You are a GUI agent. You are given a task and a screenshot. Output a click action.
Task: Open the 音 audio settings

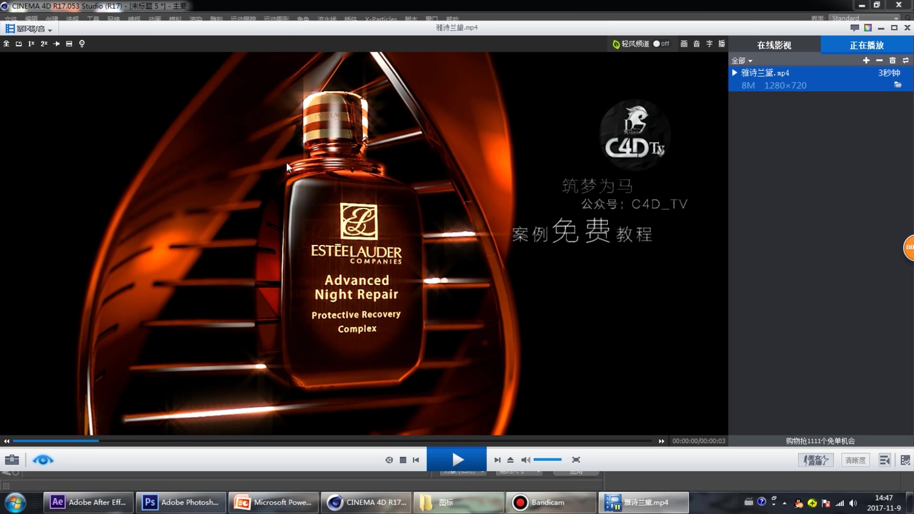pyautogui.click(x=696, y=44)
